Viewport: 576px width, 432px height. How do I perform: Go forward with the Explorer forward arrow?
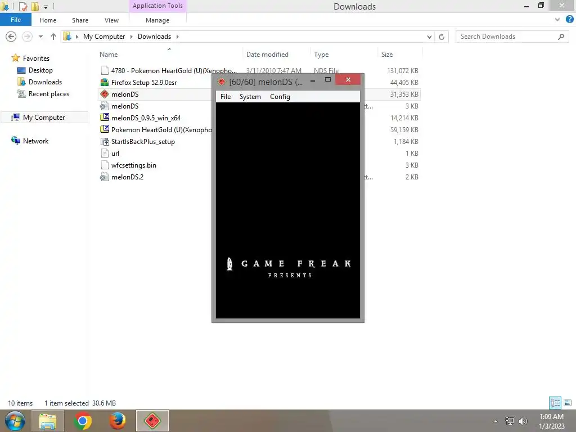27,37
